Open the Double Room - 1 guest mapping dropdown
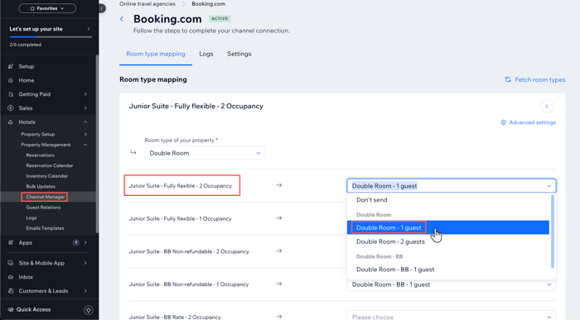The width and height of the screenshot is (580, 320). pos(452,186)
